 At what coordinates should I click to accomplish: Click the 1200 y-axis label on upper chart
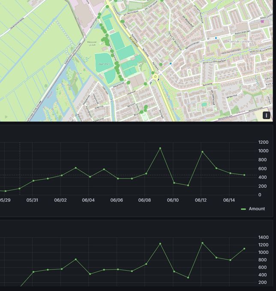point(263,142)
